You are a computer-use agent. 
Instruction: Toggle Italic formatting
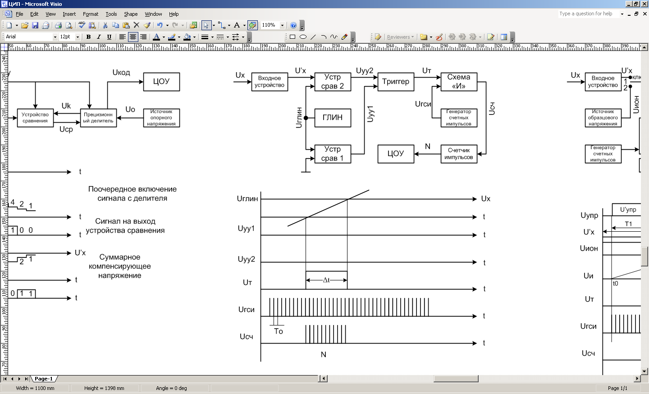coord(99,37)
